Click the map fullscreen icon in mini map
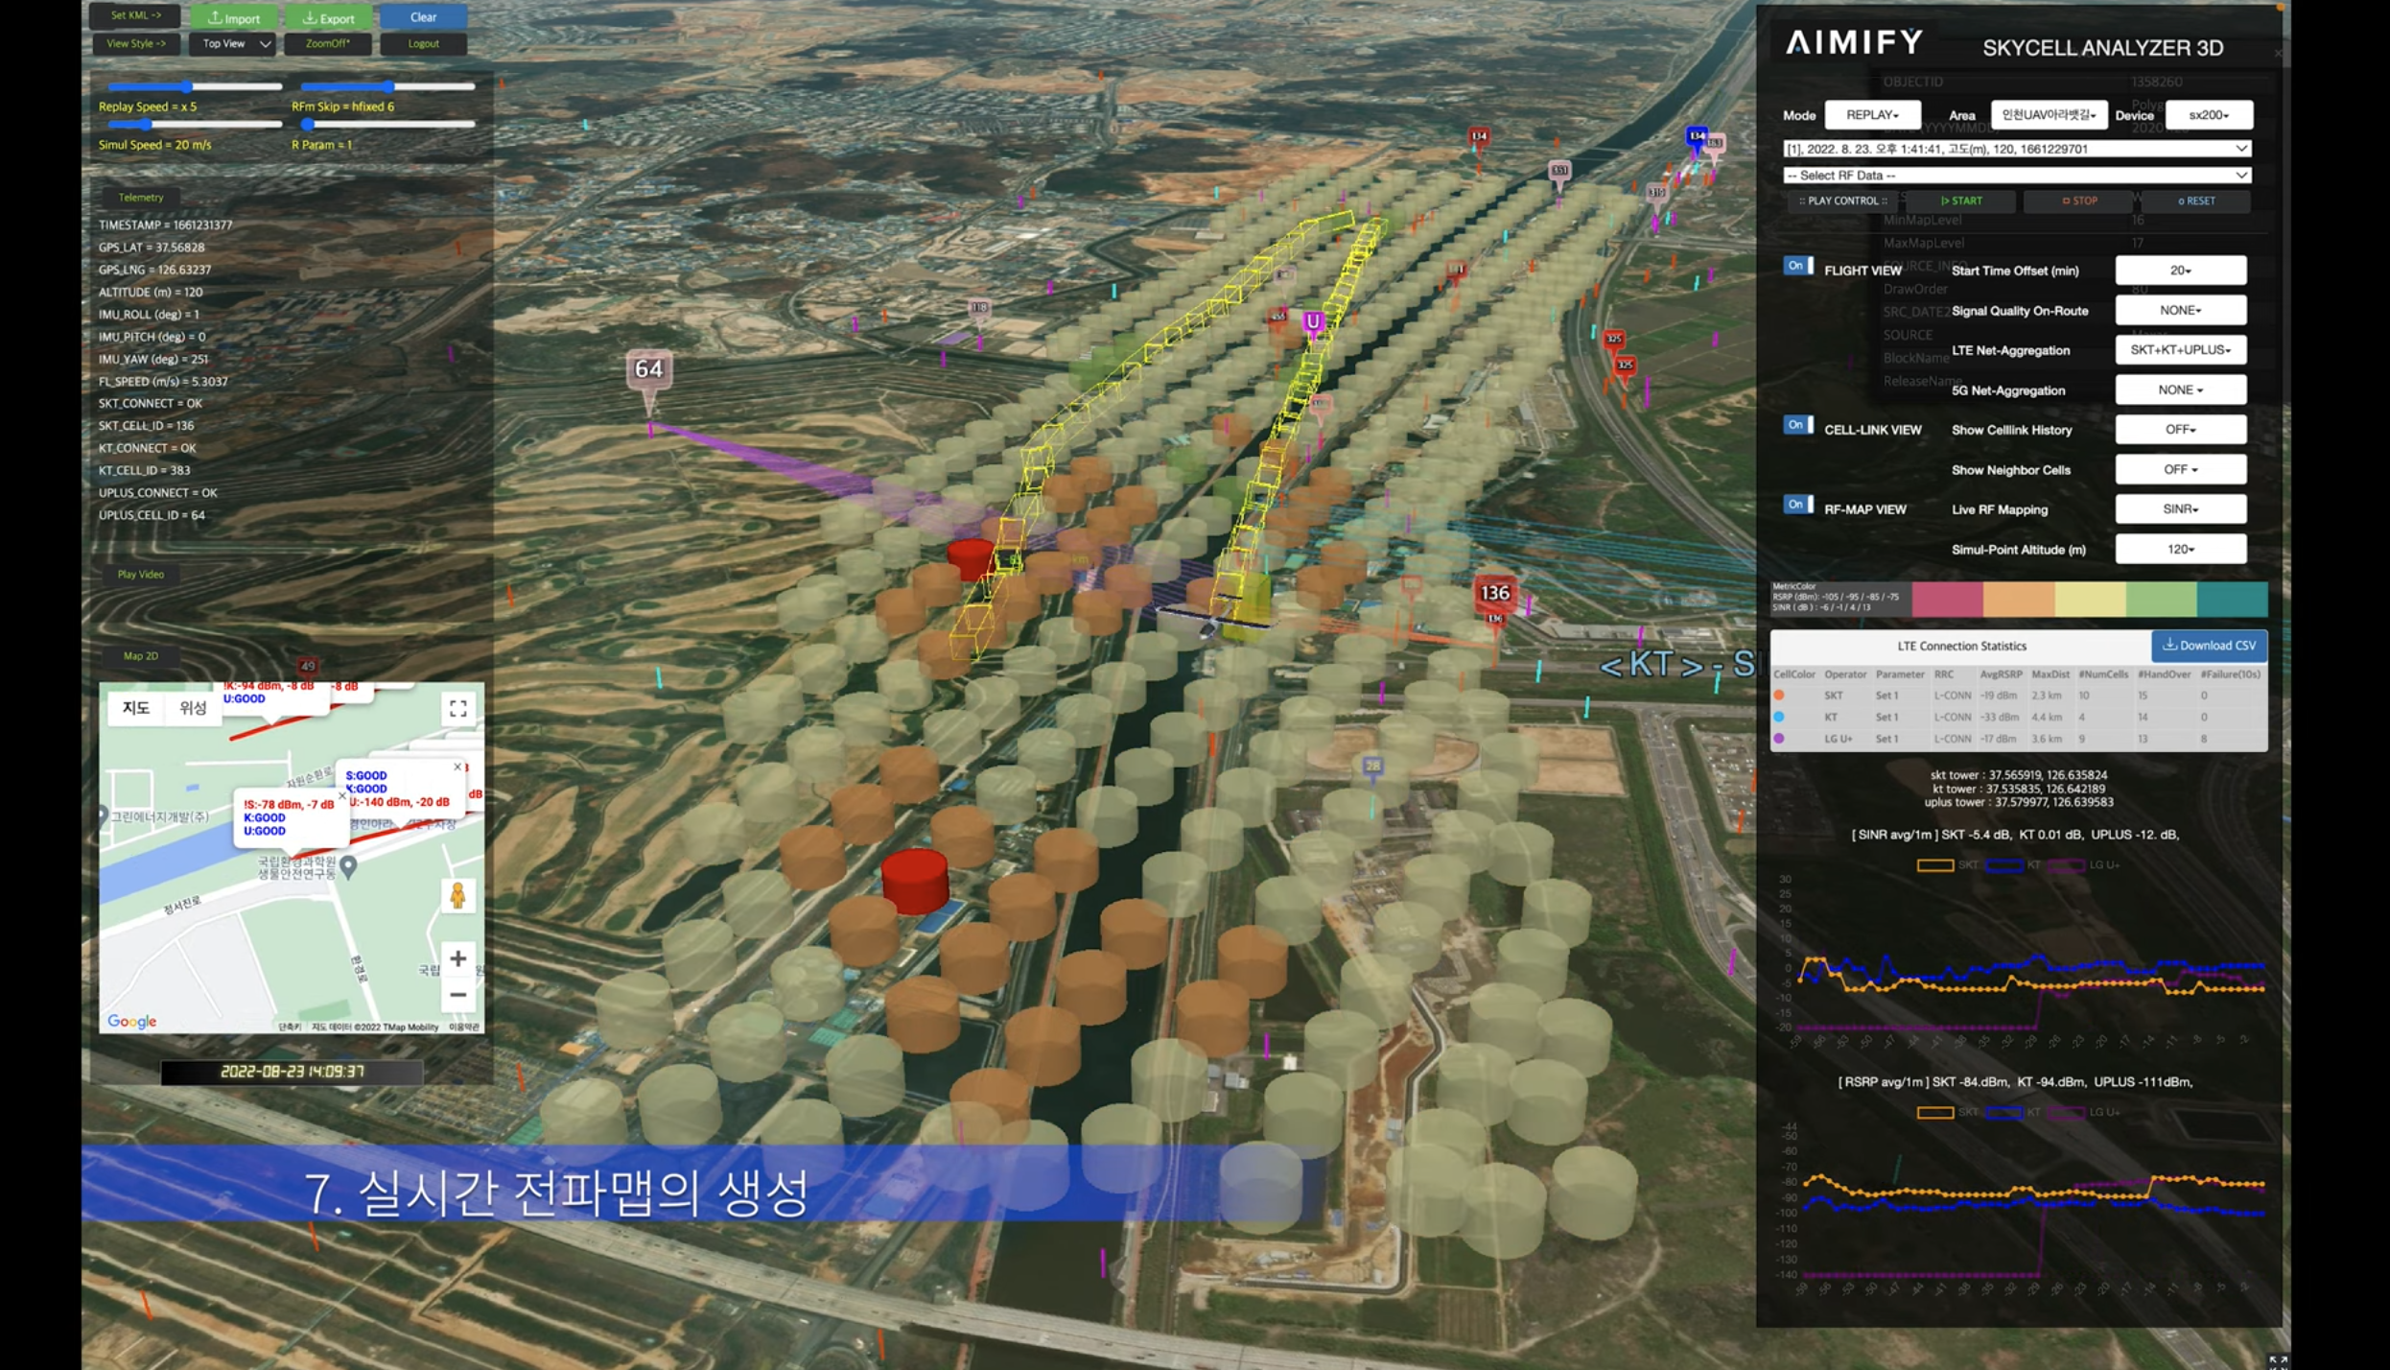The image size is (2390, 1370). coord(457,708)
